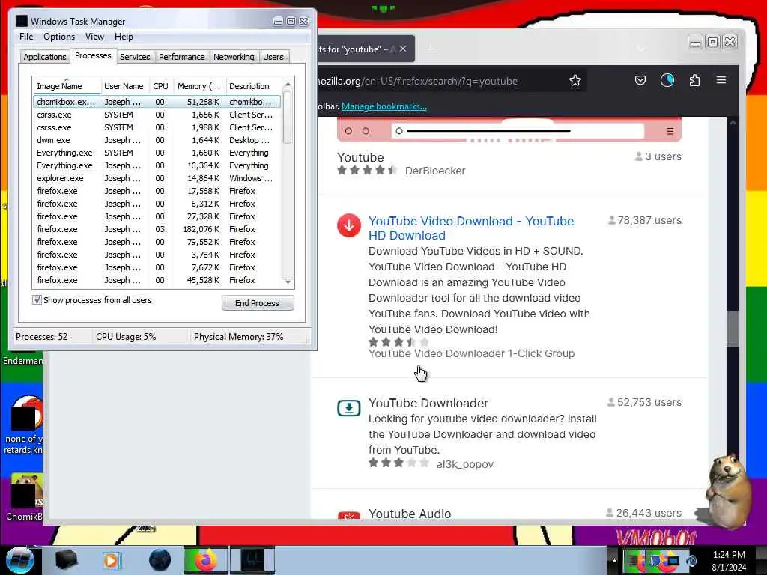Open the Youtube Audio add-on title
This screenshot has width=767, height=575.
click(410, 514)
